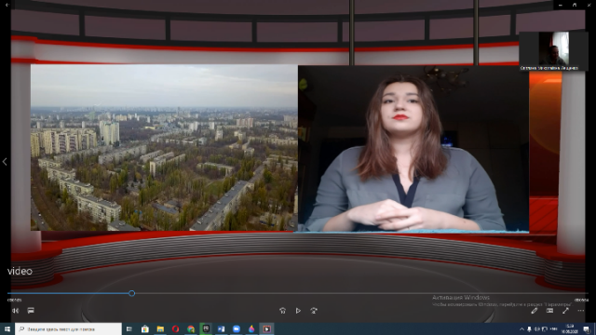The width and height of the screenshot is (596, 335).
Task: Click the Windows taskbar search box
Action: 68,328
